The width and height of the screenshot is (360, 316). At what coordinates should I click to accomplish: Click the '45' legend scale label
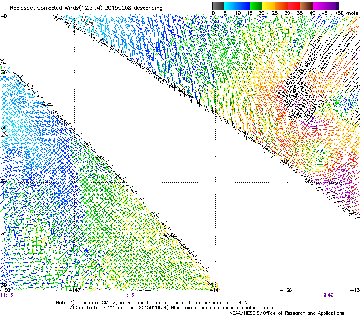point(324,13)
